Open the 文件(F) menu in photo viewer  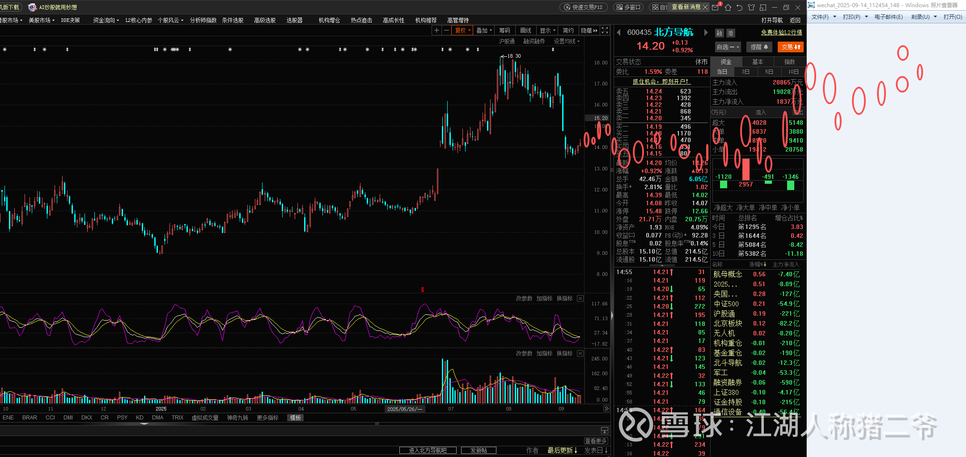coord(823,17)
